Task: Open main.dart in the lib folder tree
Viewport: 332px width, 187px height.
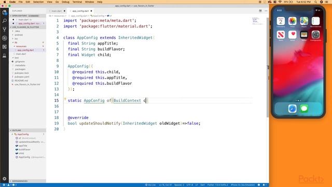Action: tap(21, 54)
